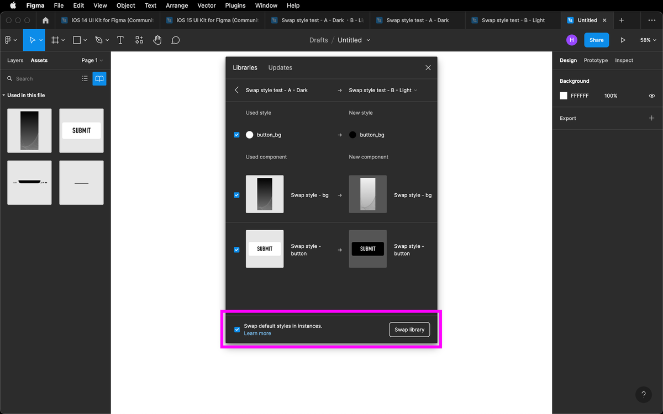Uncheck the button_bg style checkbox
Viewport: 663px width, 414px height.
coord(237,135)
